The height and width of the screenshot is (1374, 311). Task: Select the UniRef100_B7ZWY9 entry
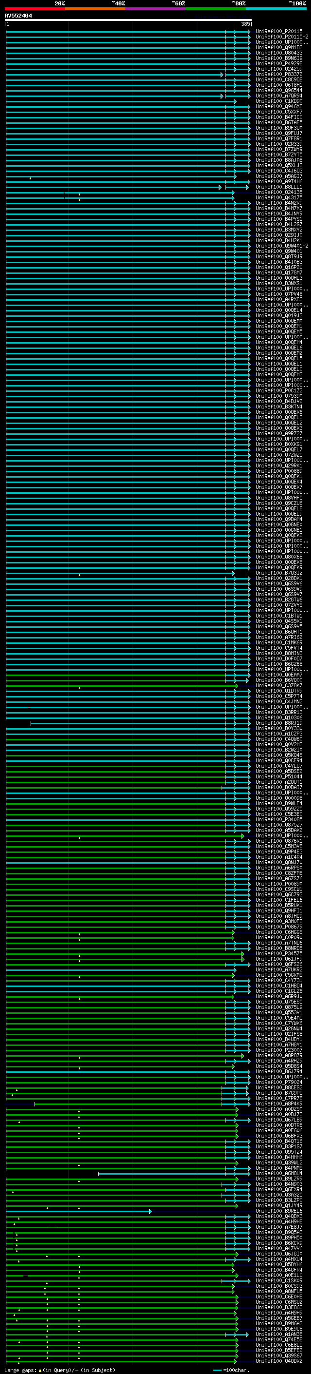279,149
